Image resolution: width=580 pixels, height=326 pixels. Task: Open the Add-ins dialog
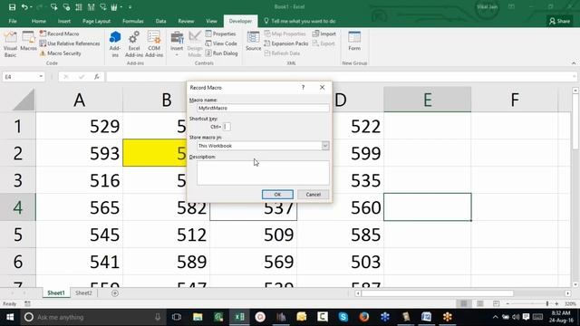click(115, 44)
